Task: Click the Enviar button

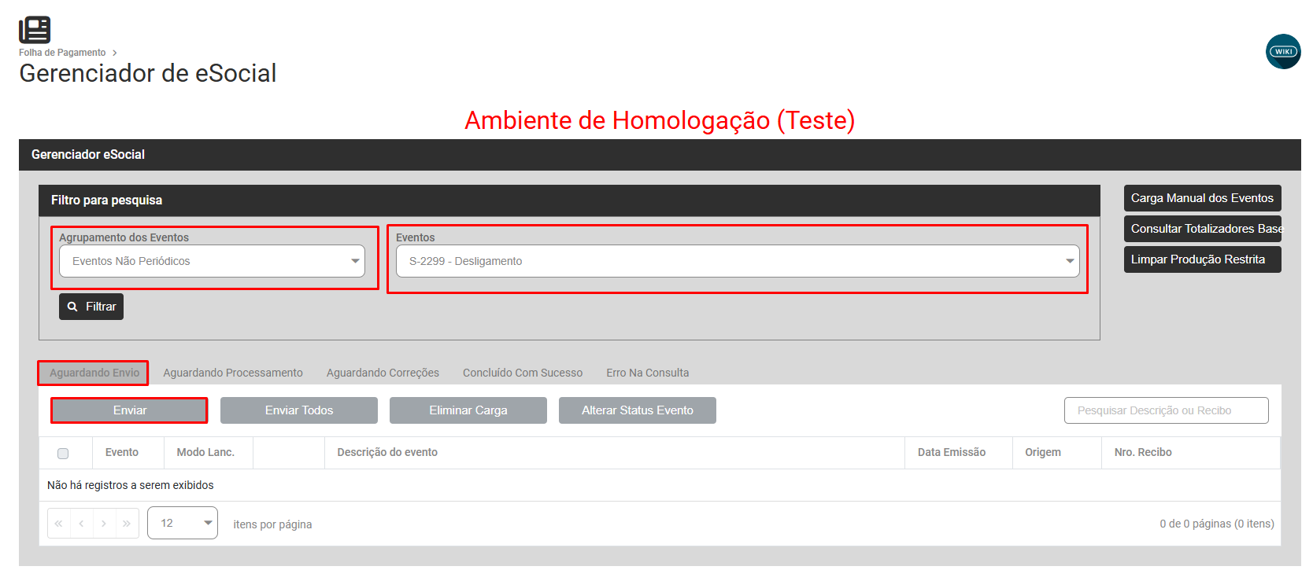Action: 130,410
